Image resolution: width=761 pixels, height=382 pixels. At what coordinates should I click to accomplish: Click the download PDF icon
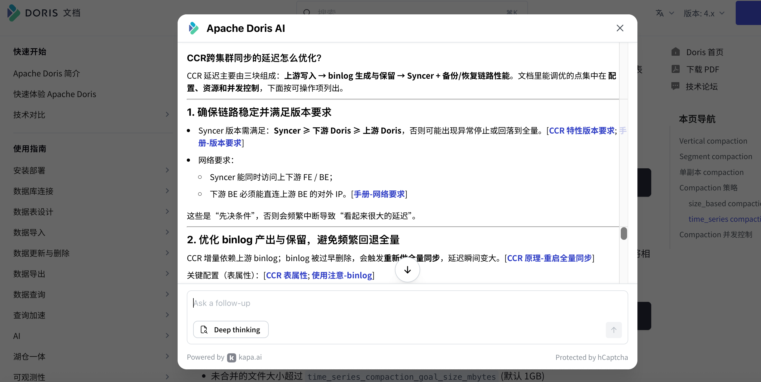coord(675,69)
